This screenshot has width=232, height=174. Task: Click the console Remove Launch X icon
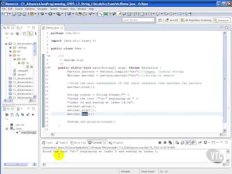(165, 143)
